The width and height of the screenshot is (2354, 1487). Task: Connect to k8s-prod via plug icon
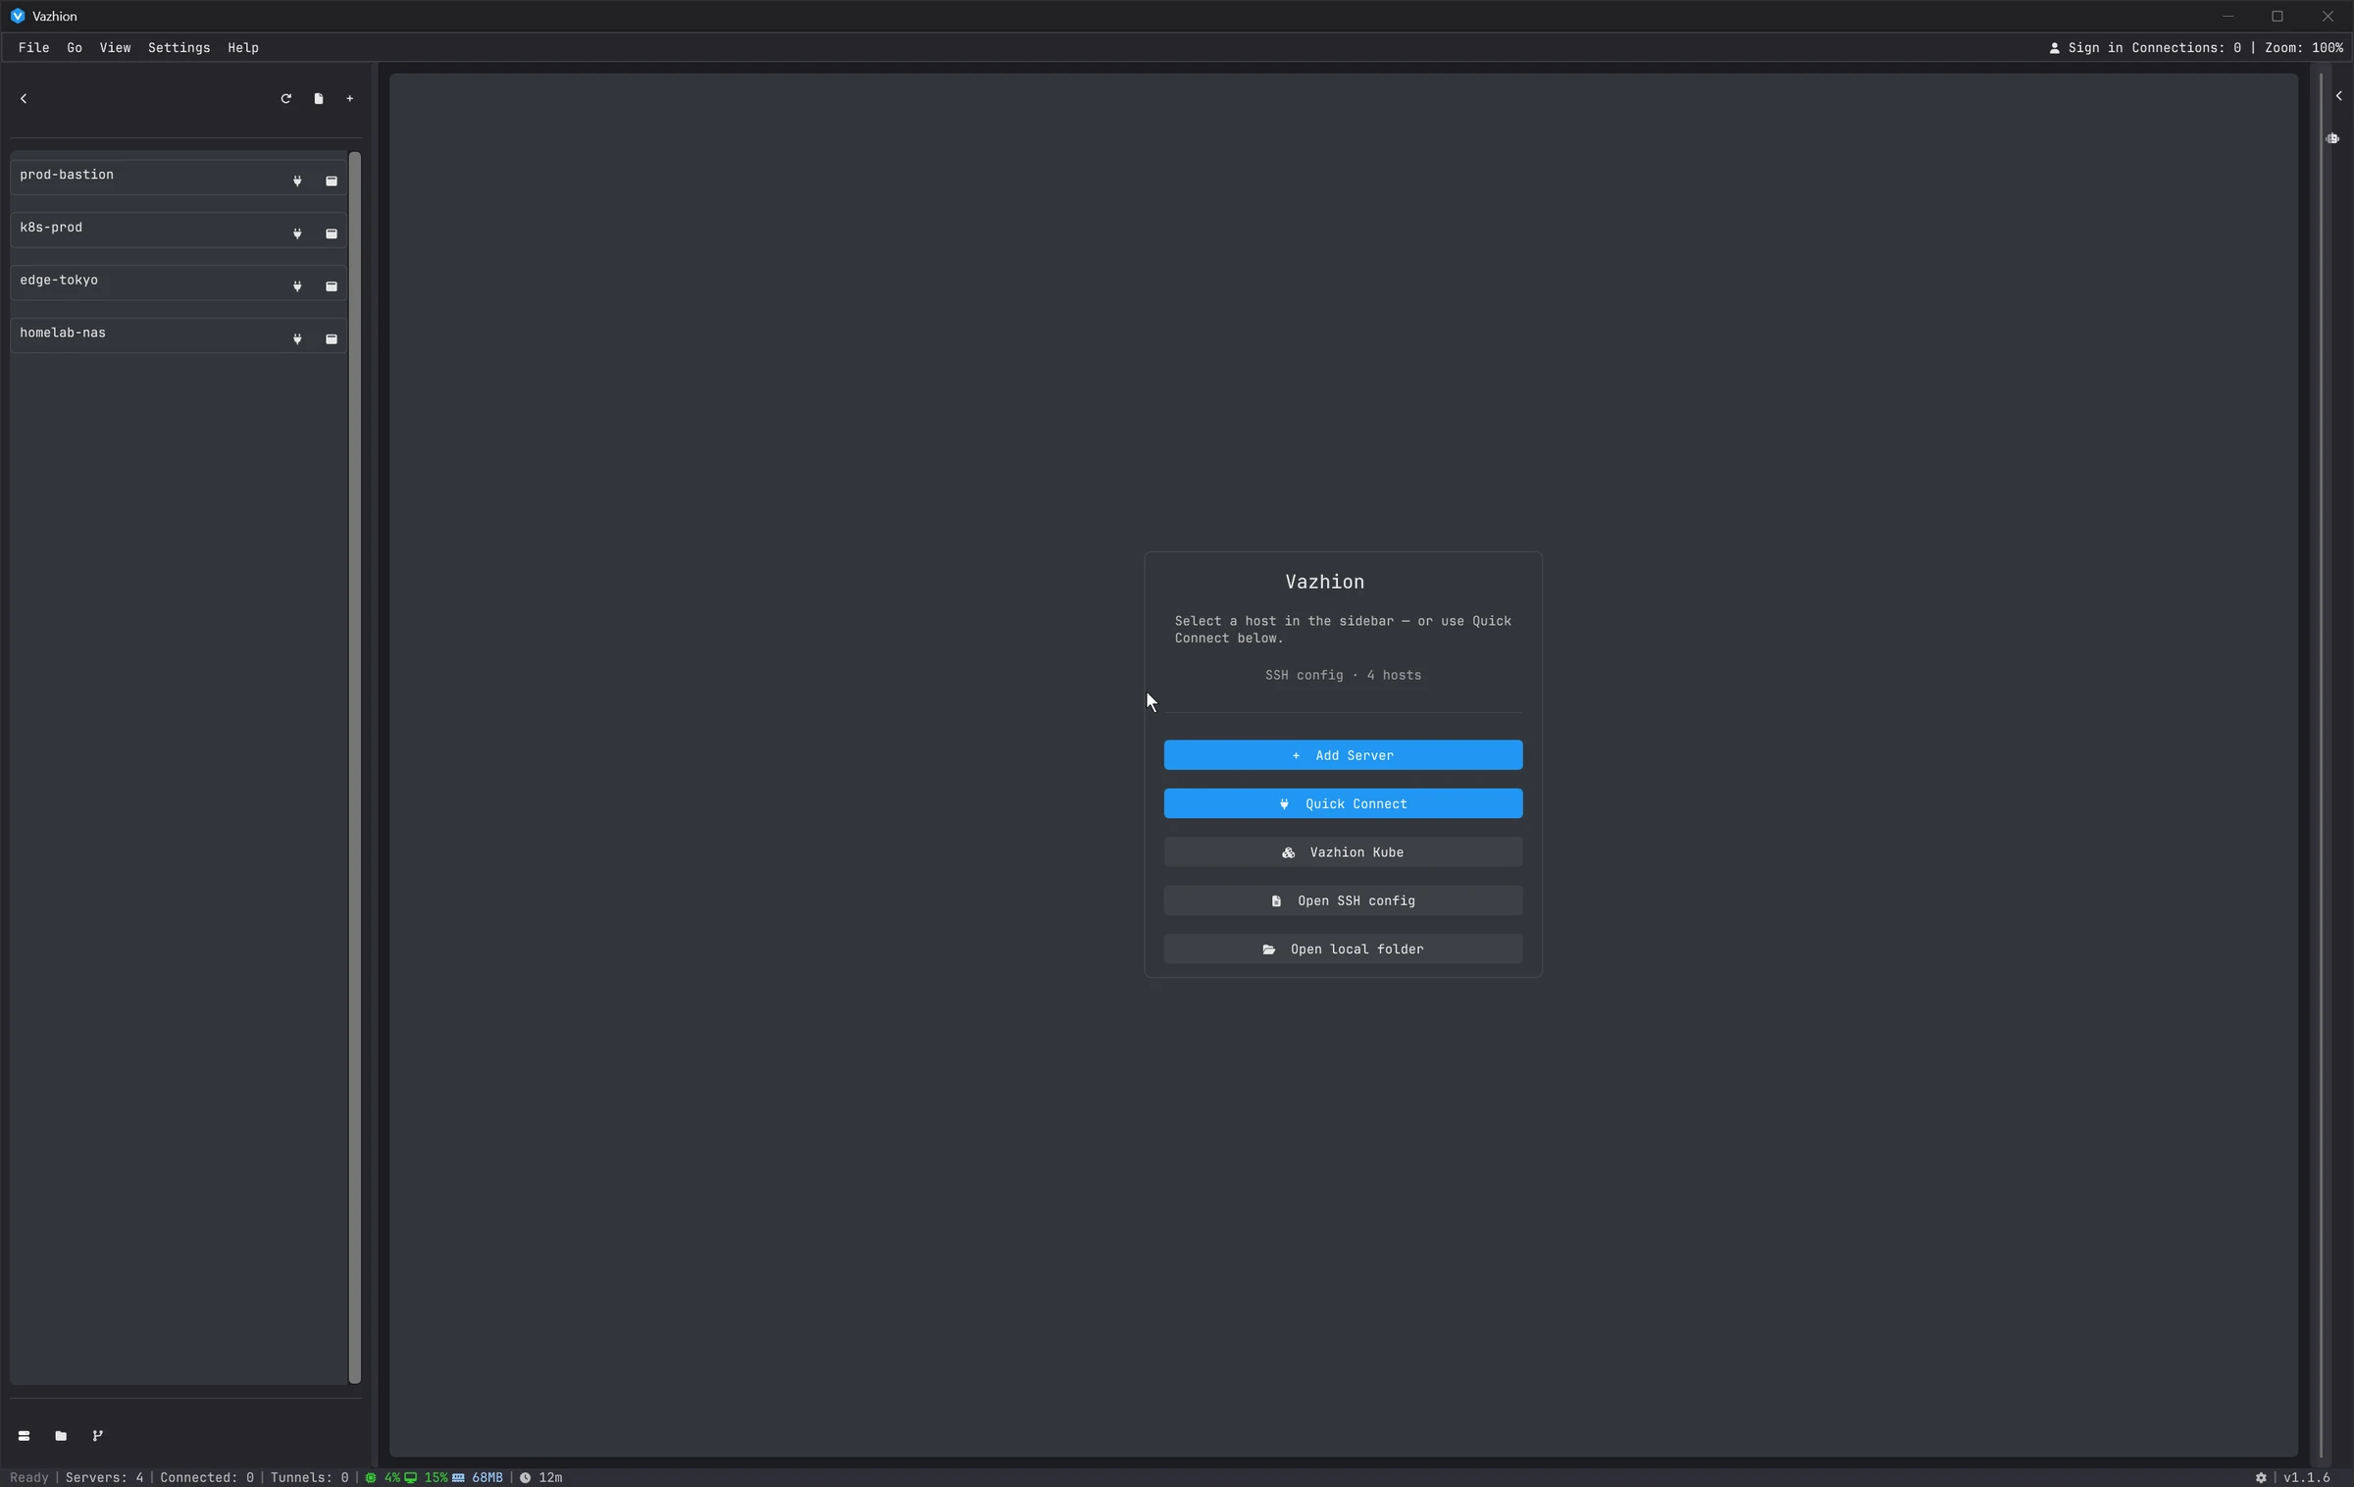pyautogui.click(x=297, y=233)
